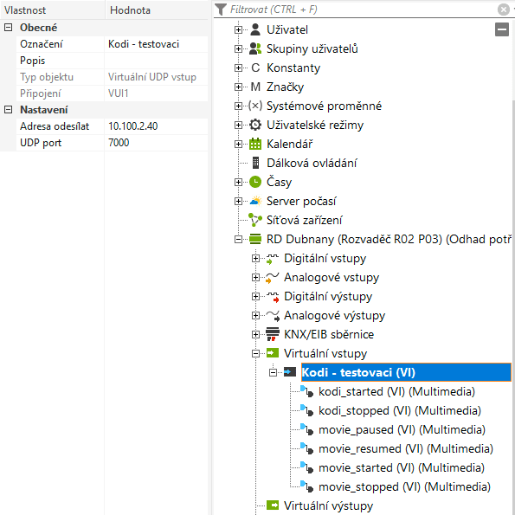This screenshot has height=515, width=515.
Task: Click the Server počasí weather icon
Action: pos(255,201)
